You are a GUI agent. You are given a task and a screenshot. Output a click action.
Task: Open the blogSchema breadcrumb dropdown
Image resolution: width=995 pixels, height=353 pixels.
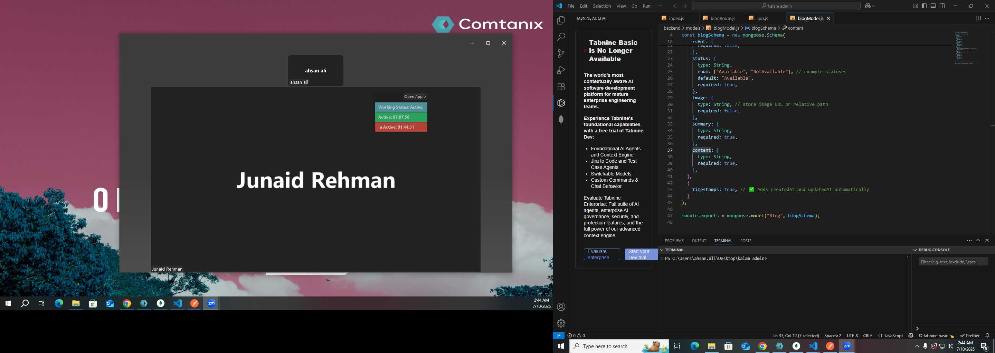click(760, 28)
